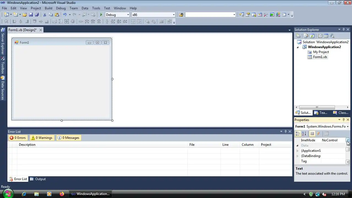Switch to the Team Explorer tab

click(321, 113)
